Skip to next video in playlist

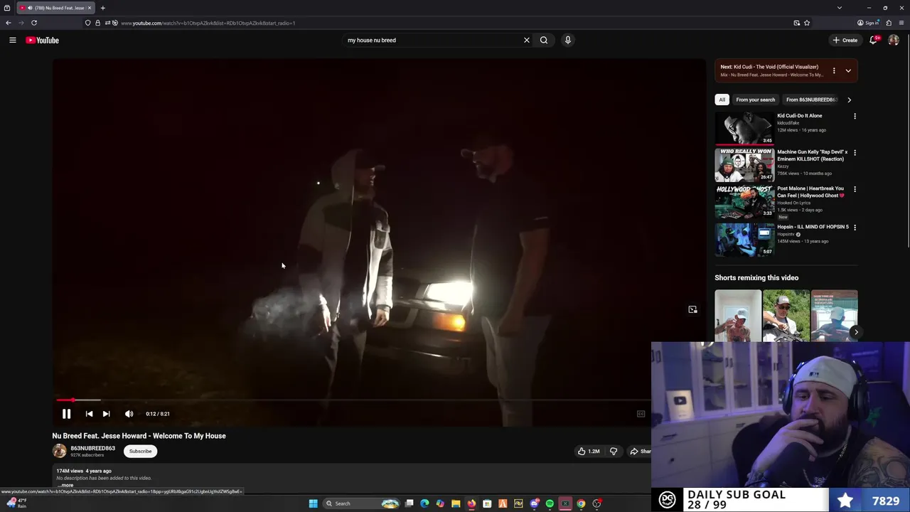pos(106,414)
